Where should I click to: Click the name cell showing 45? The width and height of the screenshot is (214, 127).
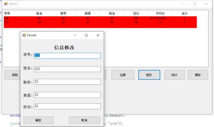[x=39, y=18]
